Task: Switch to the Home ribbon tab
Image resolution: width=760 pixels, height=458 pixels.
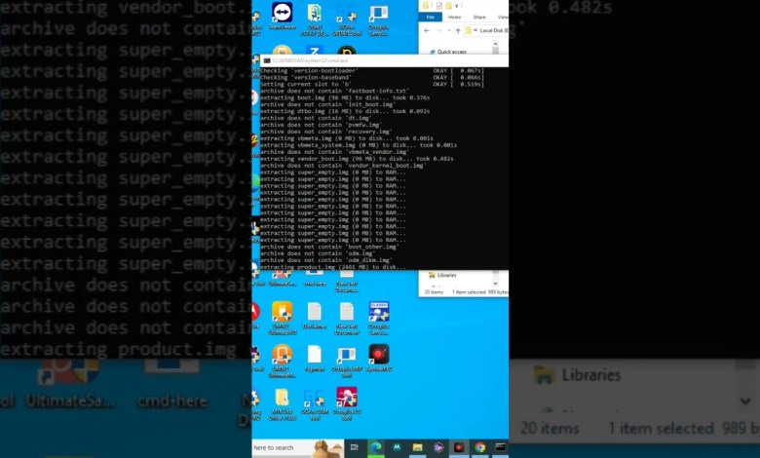Action: click(x=455, y=17)
